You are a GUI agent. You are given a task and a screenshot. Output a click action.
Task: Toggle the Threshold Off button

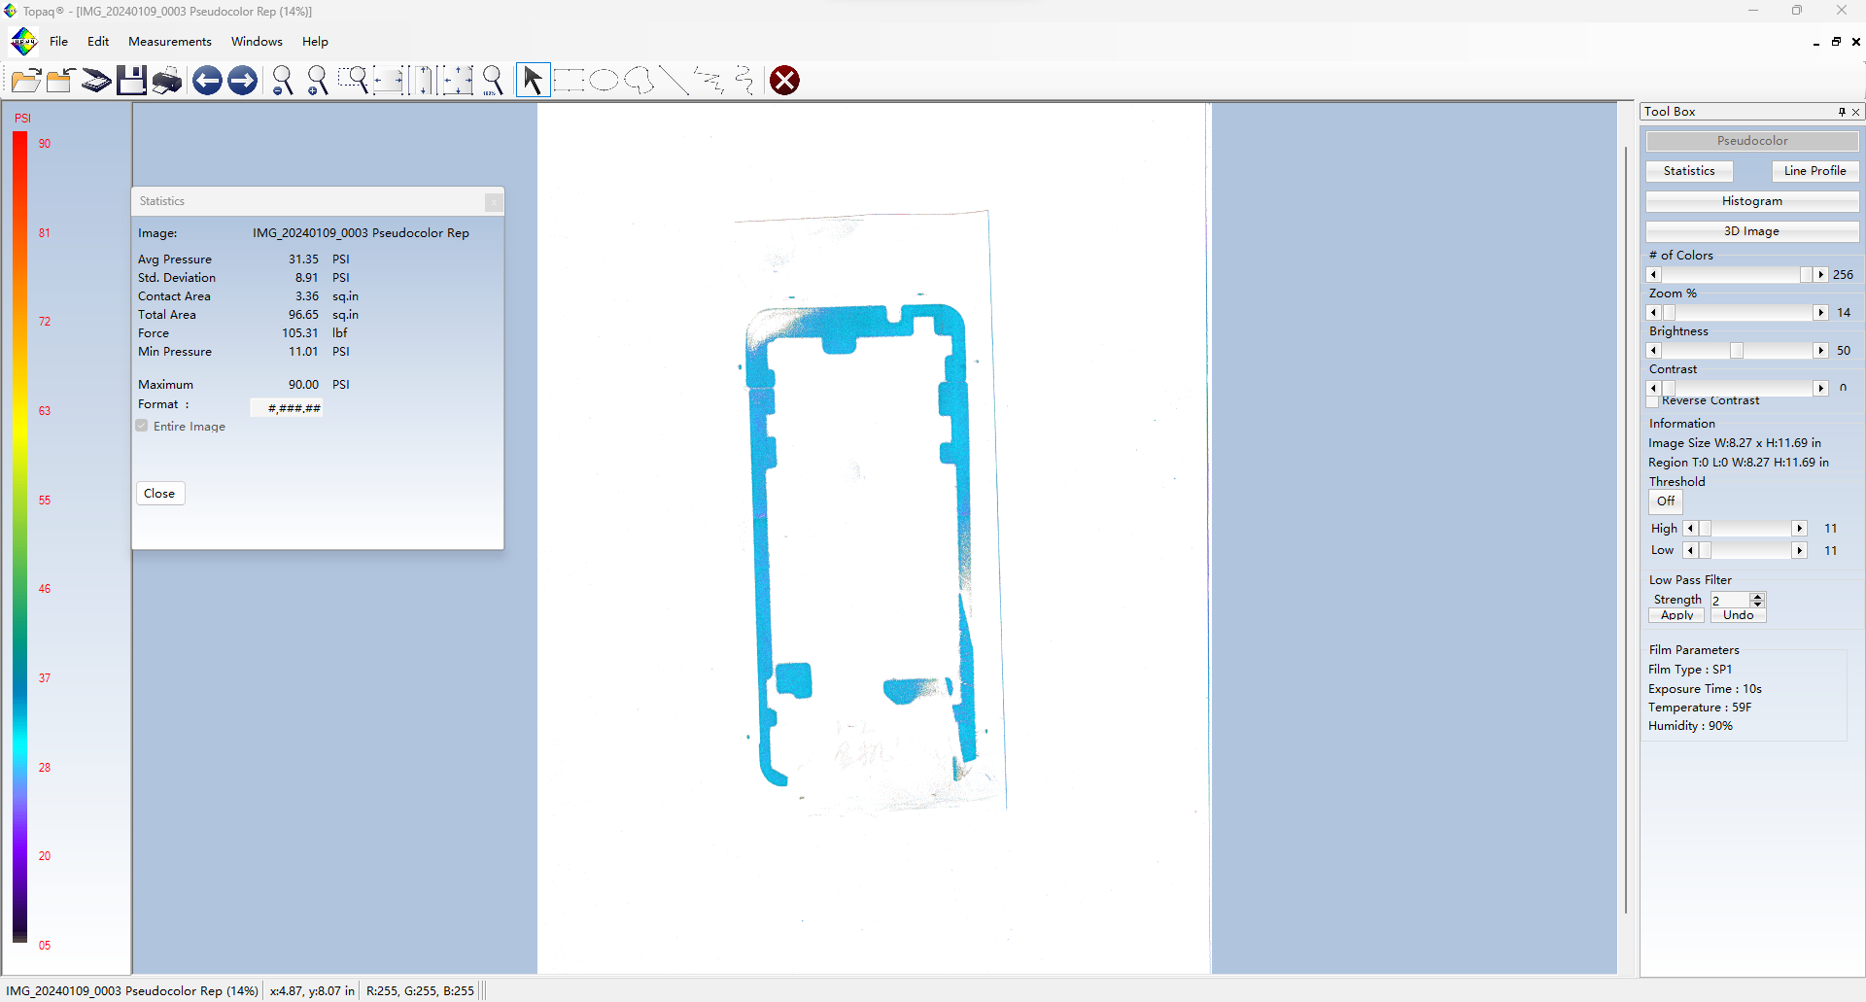tap(1665, 501)
